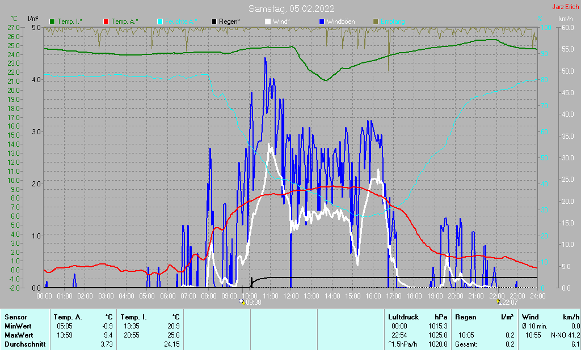Click the 1025.8 pressure value

[438, 335]
